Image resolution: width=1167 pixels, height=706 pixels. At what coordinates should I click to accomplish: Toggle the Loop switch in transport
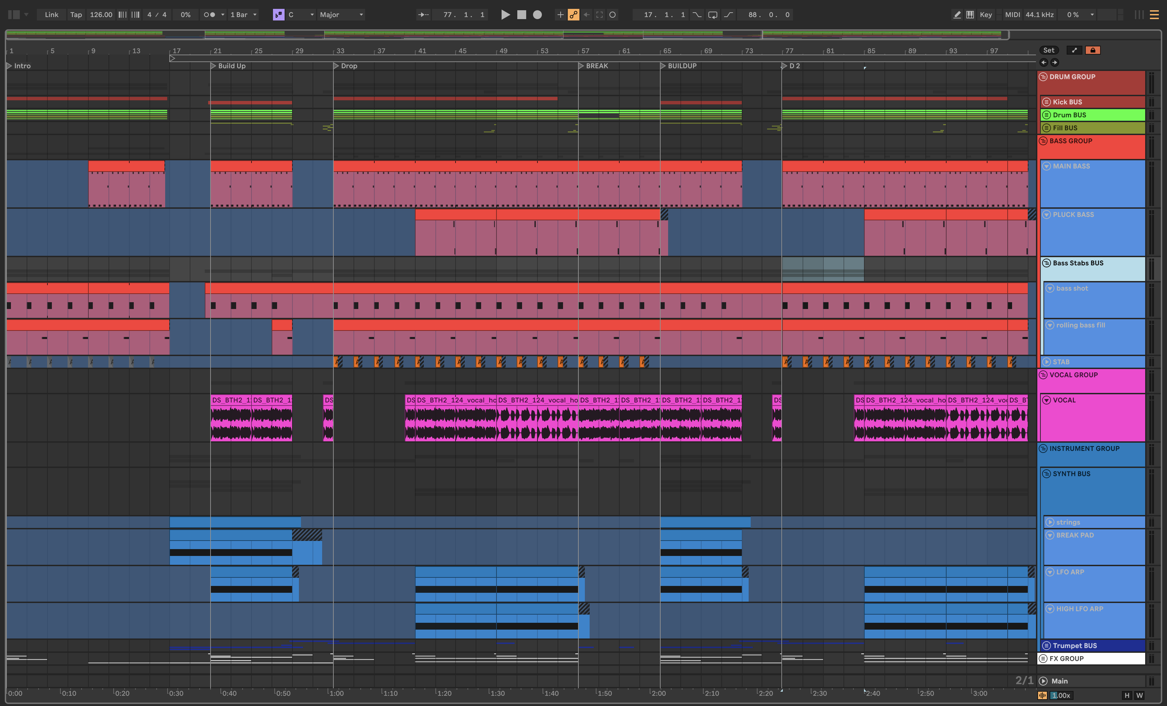click(713, 15)
